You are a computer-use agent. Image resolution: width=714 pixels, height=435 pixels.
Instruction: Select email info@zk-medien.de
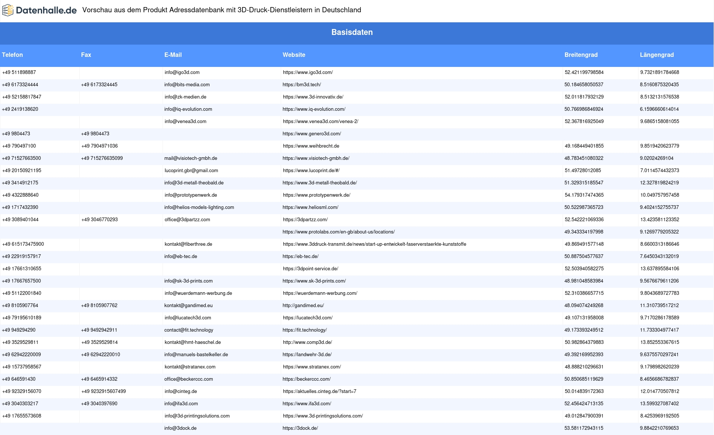click(186, 97)
